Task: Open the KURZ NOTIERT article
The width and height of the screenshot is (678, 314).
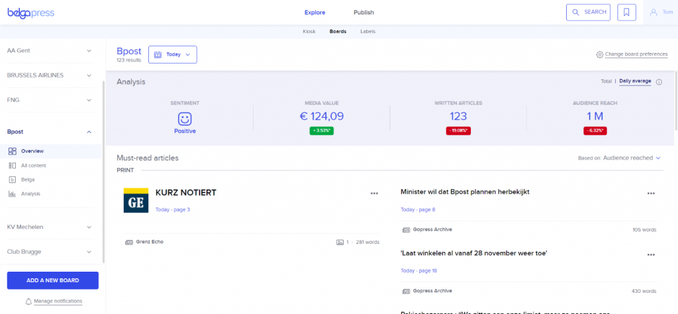Action: click(186, 193)
